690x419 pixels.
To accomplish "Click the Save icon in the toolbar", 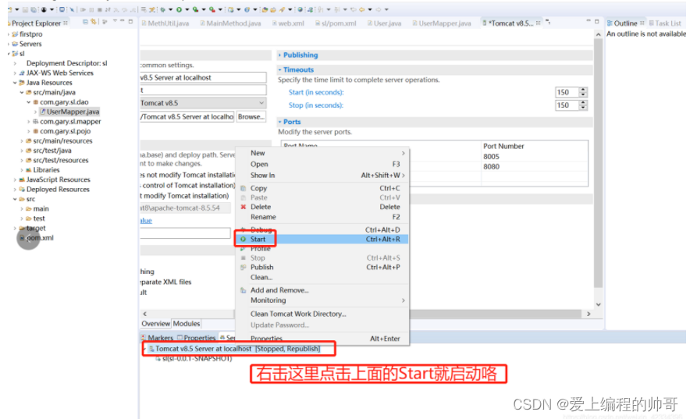I will 25,9.
